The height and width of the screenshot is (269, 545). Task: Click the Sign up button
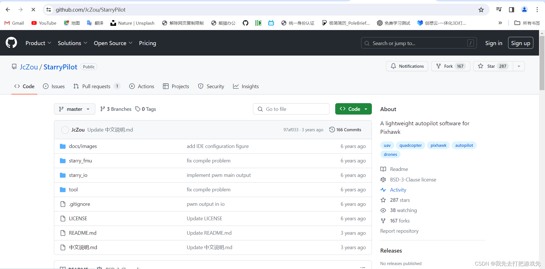521,43
